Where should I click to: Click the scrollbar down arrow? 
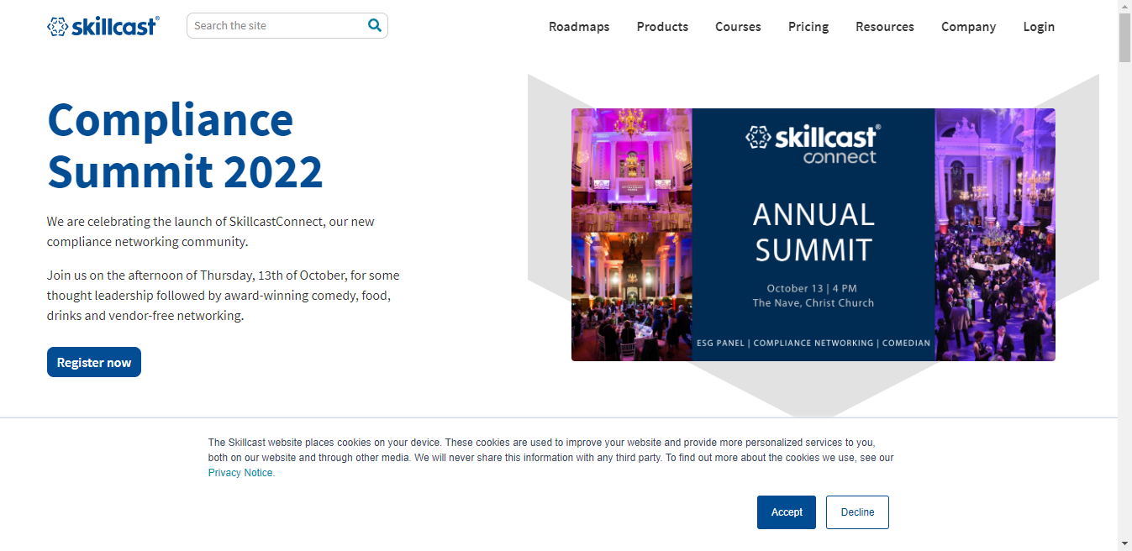click(1124, 543)
